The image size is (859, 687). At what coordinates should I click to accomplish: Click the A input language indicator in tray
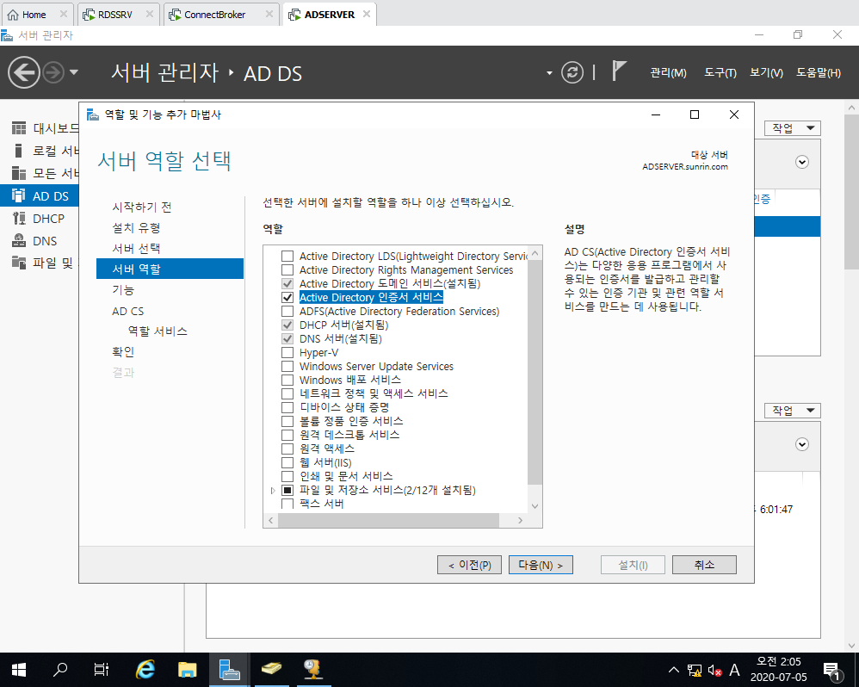[x=735, y=671]
